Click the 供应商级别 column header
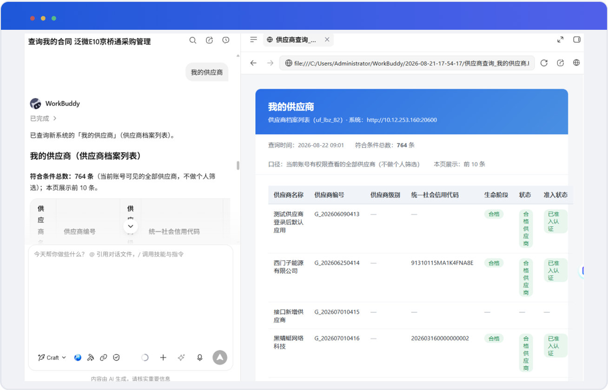The height and width of the screenshot is (390, 608). [385, 195]
